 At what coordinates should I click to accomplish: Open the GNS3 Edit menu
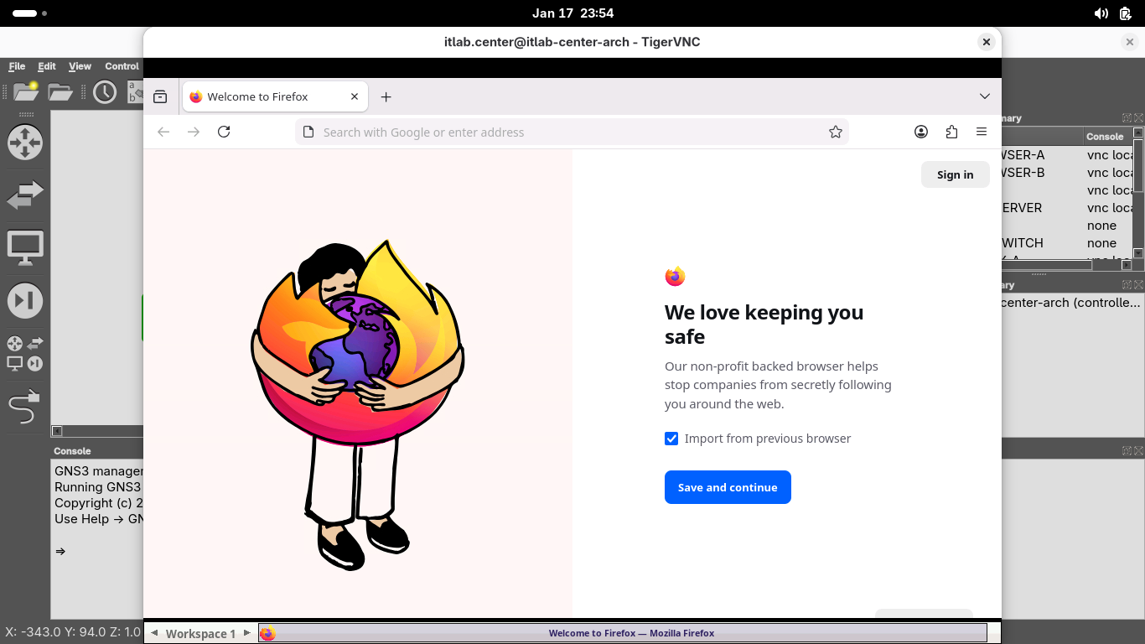click(47, 66)
